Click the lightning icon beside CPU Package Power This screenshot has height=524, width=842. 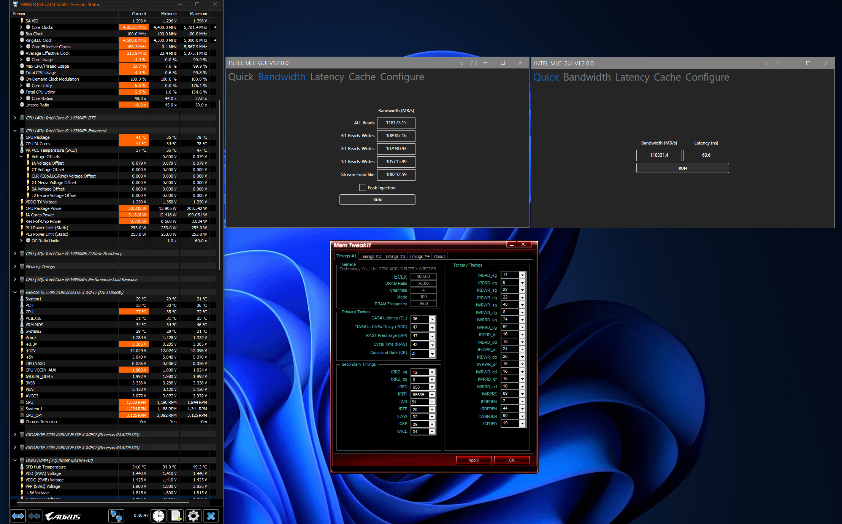click(22, 208)
